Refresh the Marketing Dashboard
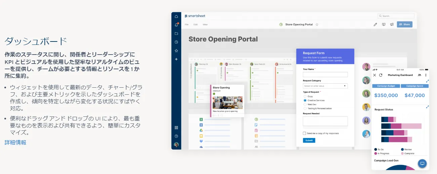Image resolution: width=437 pixels, height=174 pixels. [381, 75]
